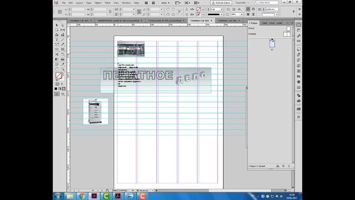
Task: Select the Type tool
Action: pos(57,40)
